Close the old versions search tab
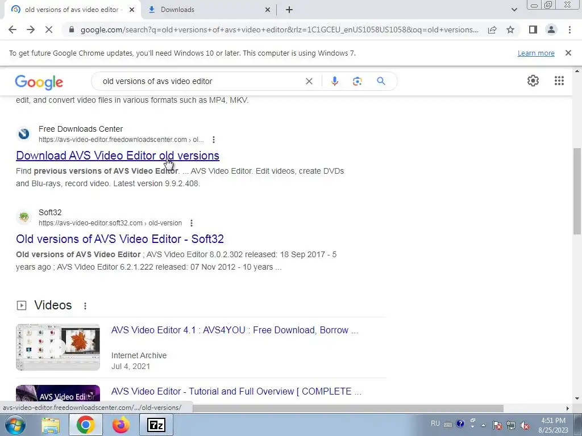Screen dimensions: 582x436 132,10
